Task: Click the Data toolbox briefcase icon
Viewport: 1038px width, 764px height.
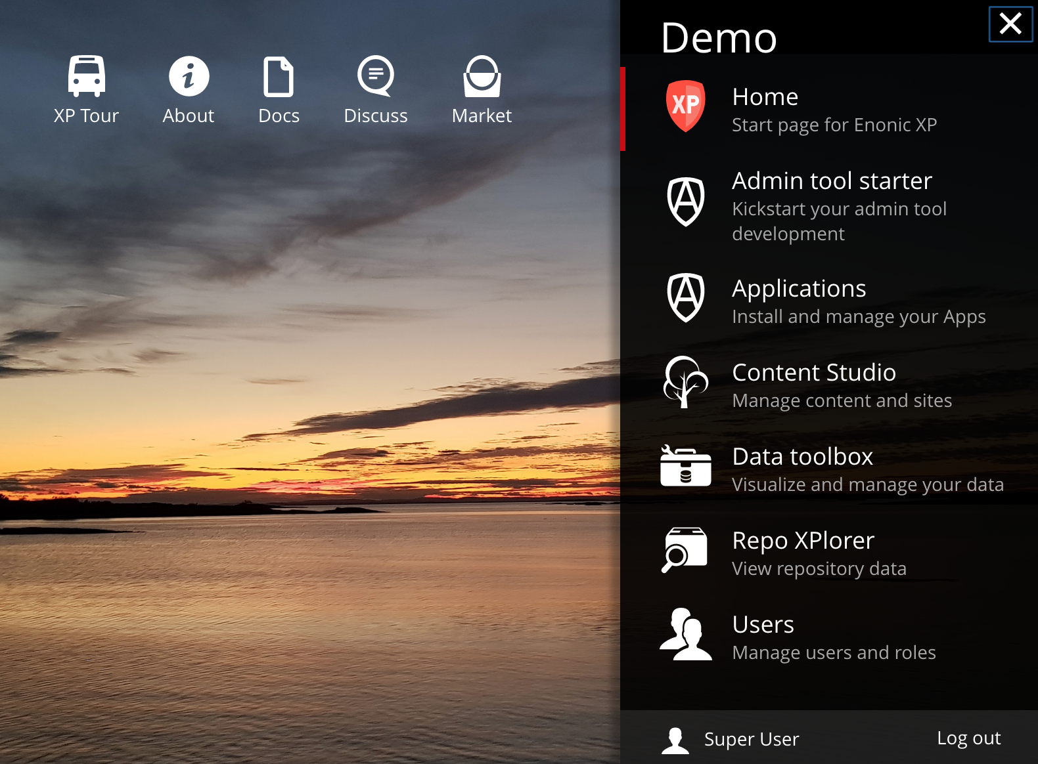Action: 686,466
